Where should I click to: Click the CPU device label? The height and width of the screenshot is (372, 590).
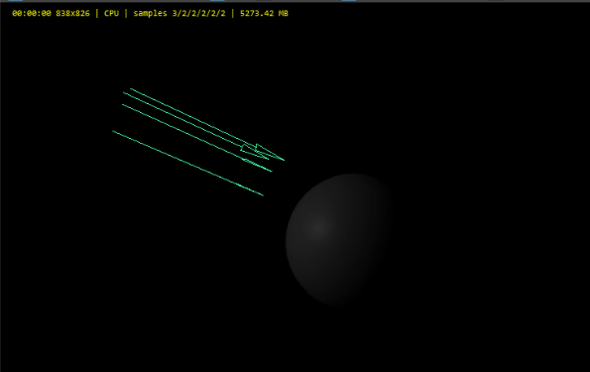(111, 13)
